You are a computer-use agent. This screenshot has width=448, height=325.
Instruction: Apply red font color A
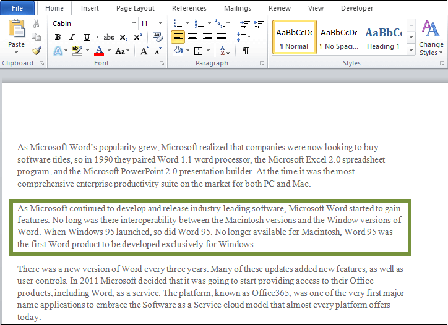point(99,51)
